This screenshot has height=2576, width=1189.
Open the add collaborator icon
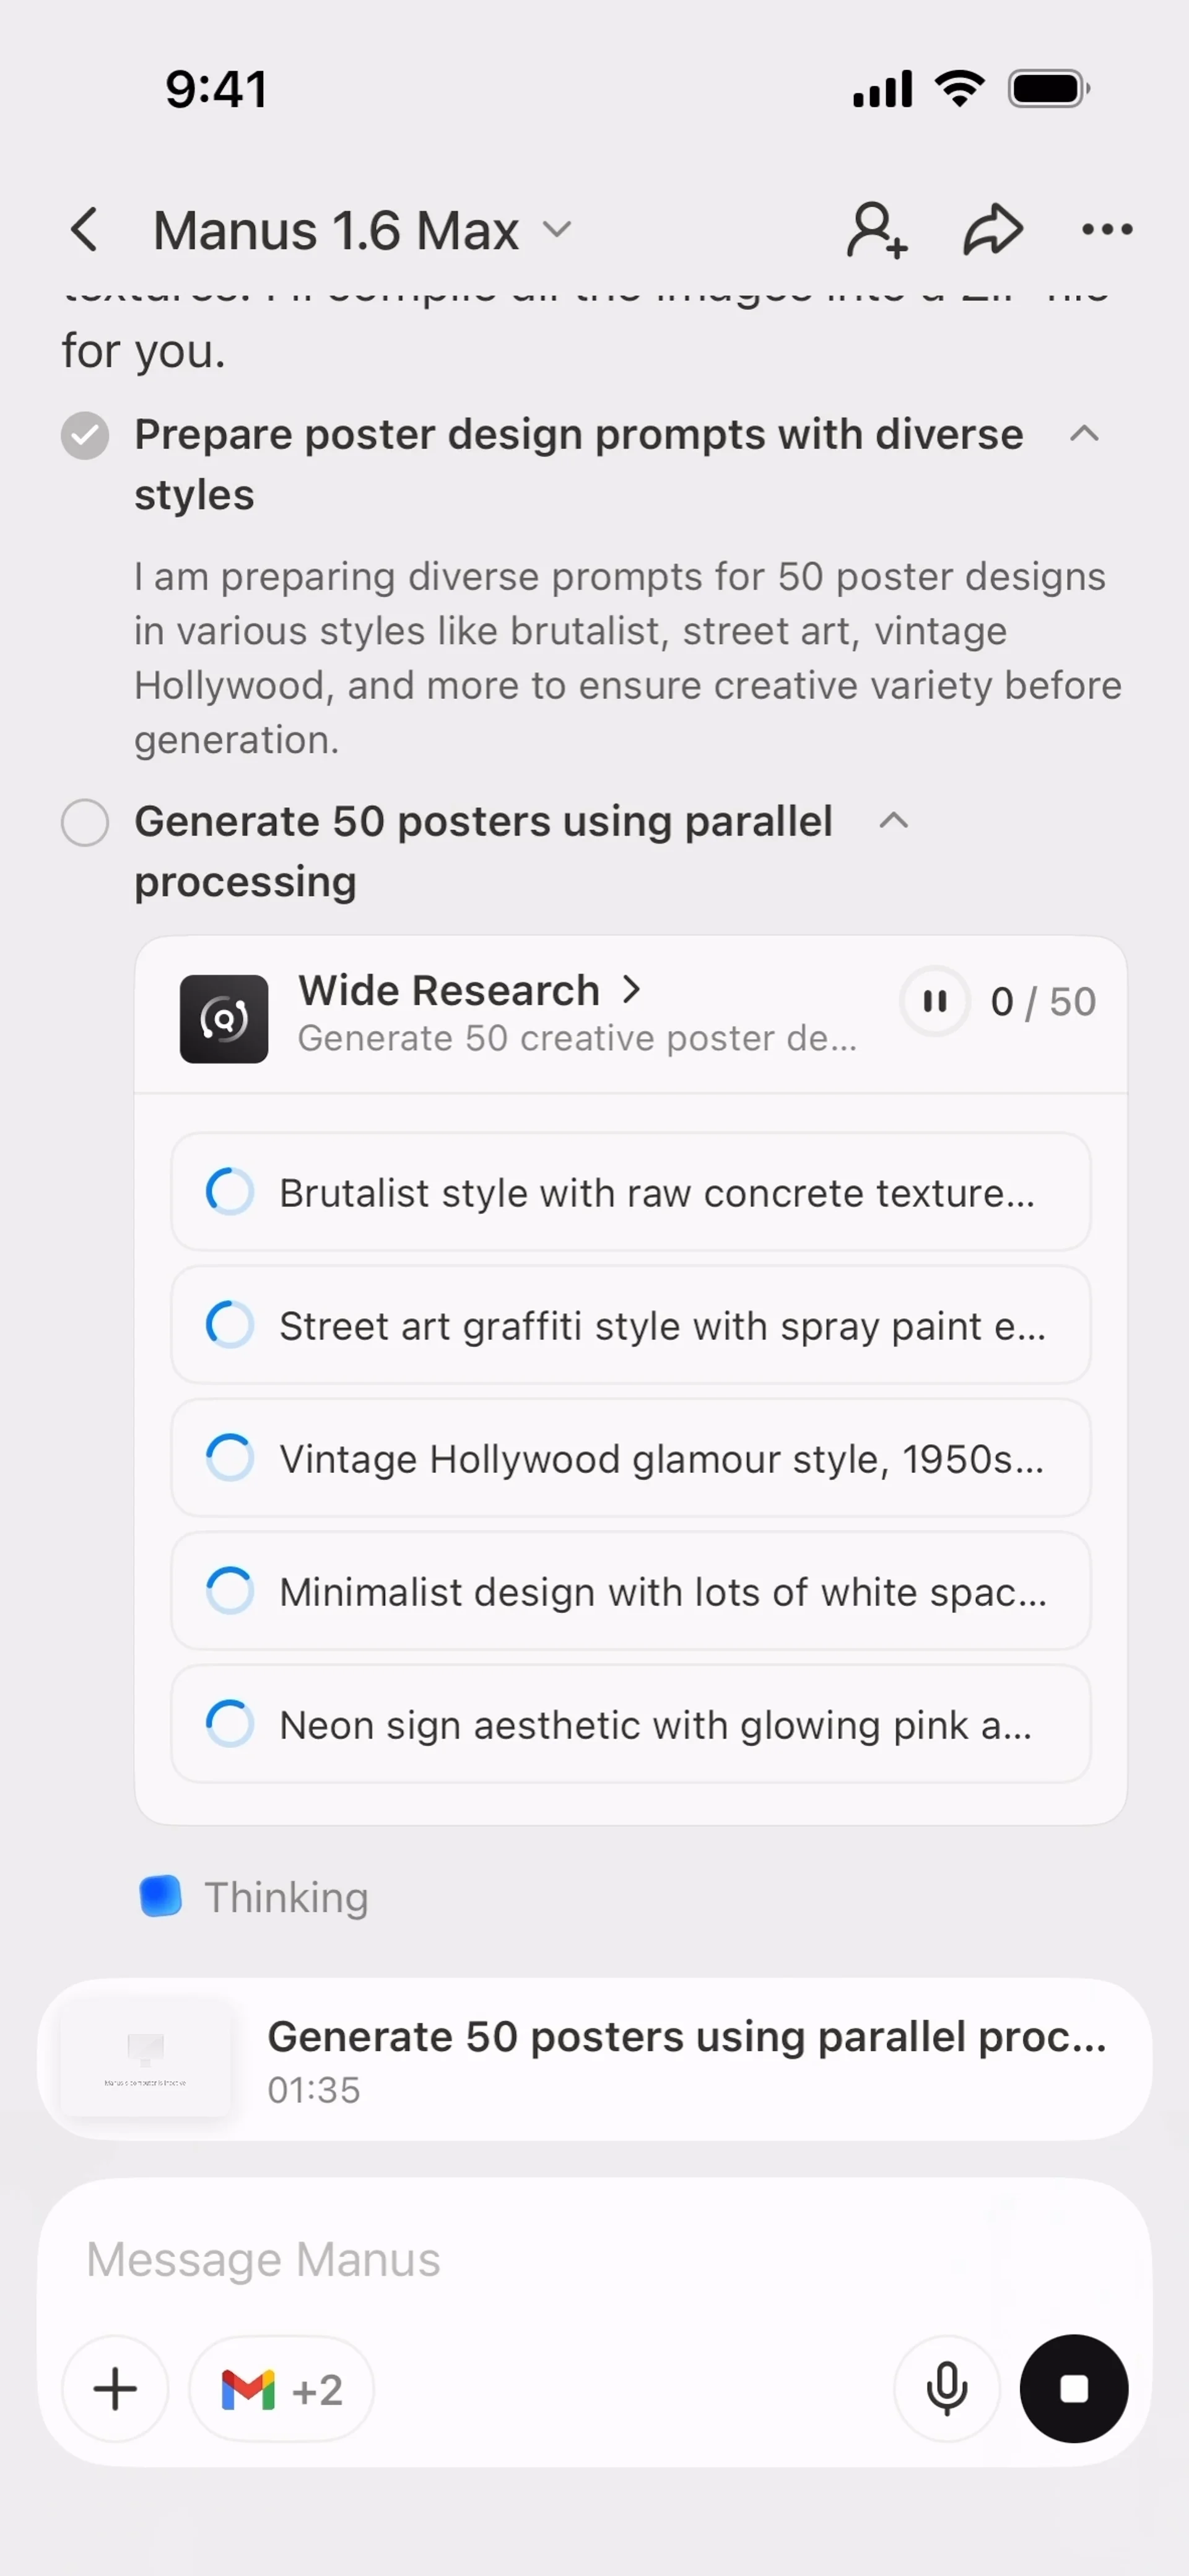(x=876, y=230)
